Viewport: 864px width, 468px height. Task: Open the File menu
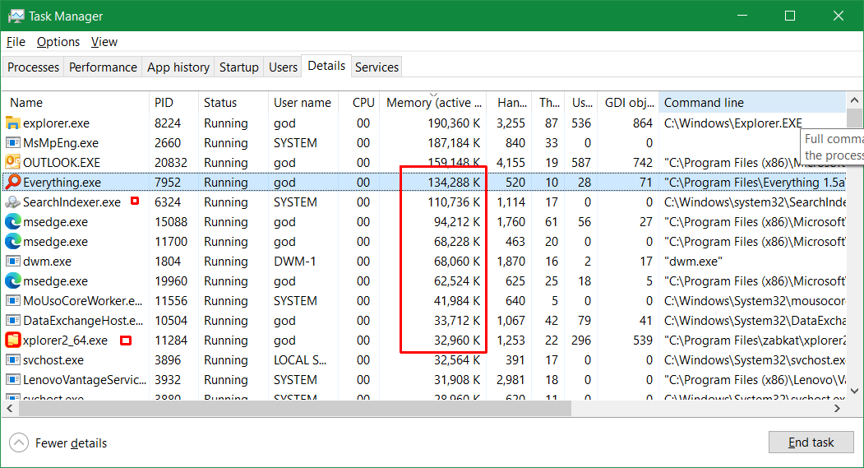tap(16, 42)
